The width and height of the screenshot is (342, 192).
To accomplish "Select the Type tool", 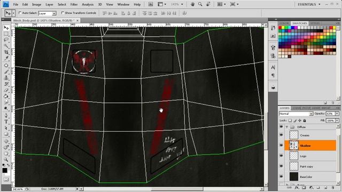I will coord(6,122).
